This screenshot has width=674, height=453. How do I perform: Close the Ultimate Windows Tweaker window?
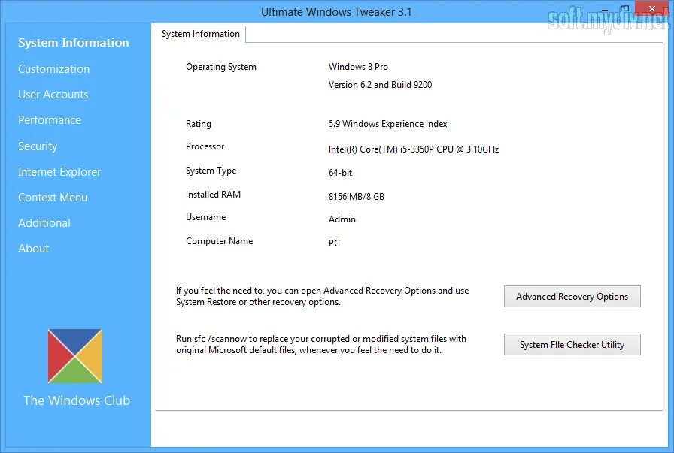coord(651,8)
